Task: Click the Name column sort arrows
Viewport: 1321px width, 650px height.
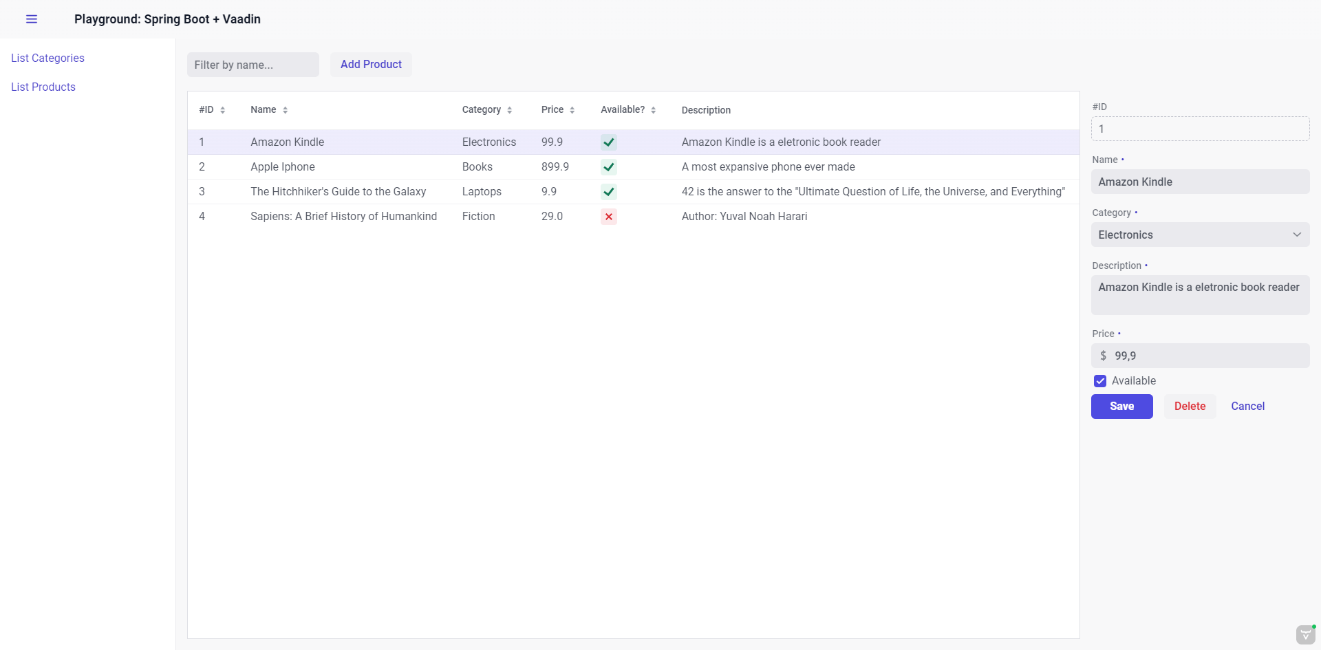Action: (285, 110)
